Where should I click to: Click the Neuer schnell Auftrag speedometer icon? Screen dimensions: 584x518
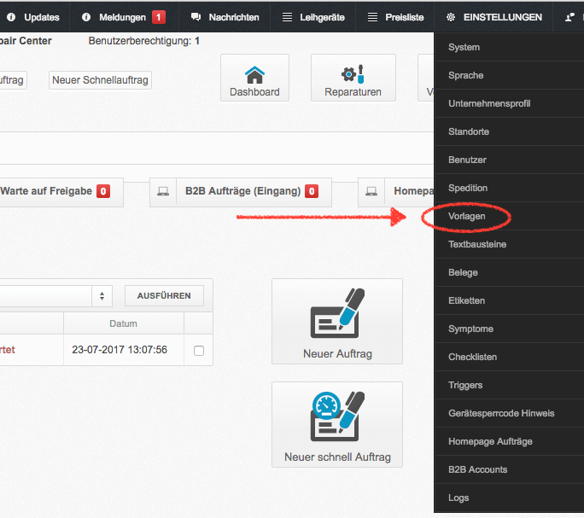coord(337,416)
